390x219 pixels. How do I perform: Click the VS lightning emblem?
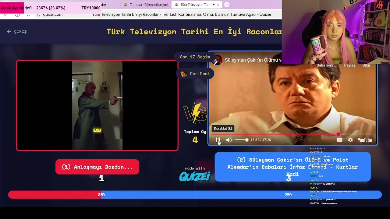[195, 113]
